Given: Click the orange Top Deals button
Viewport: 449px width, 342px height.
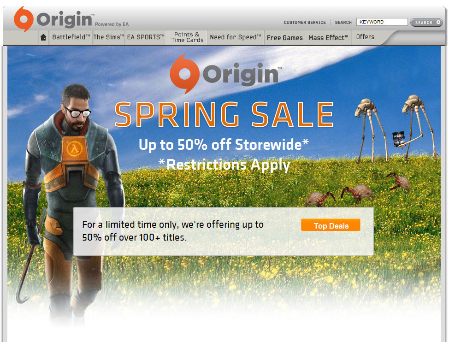Looking at the screenshot, I should tap(331, 225).
